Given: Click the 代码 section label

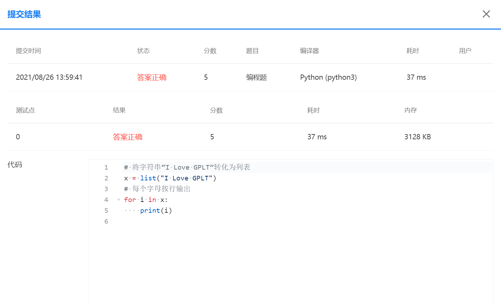Looking at the screenshot, I should 15,164.
